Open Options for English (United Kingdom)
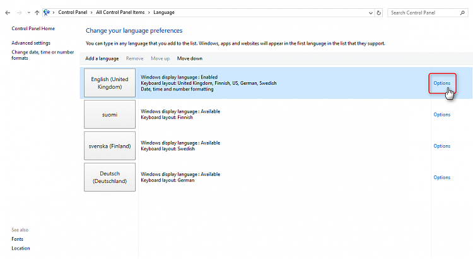 coord(442,84)
